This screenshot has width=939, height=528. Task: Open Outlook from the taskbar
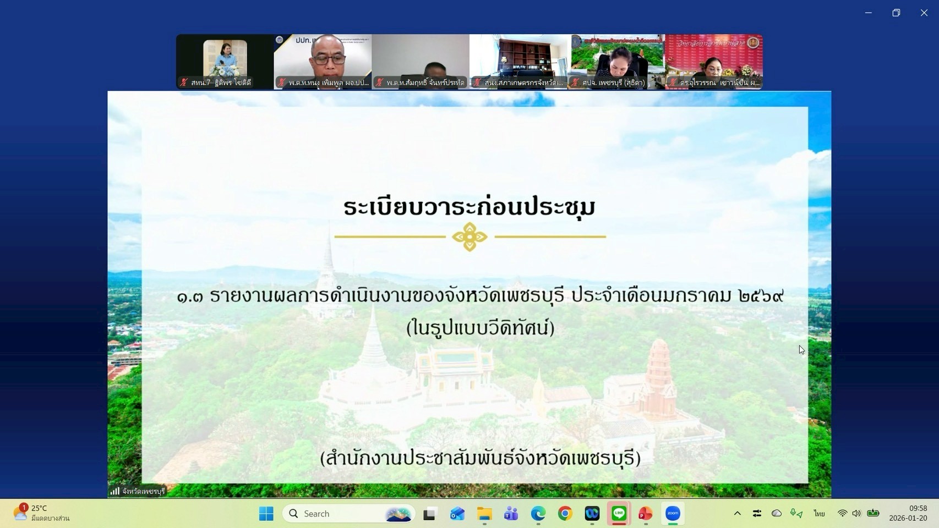457,514
